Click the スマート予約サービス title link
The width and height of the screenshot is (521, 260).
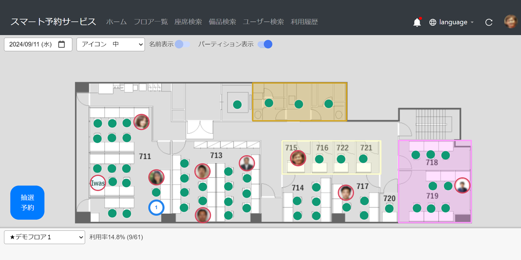point(53,22)
